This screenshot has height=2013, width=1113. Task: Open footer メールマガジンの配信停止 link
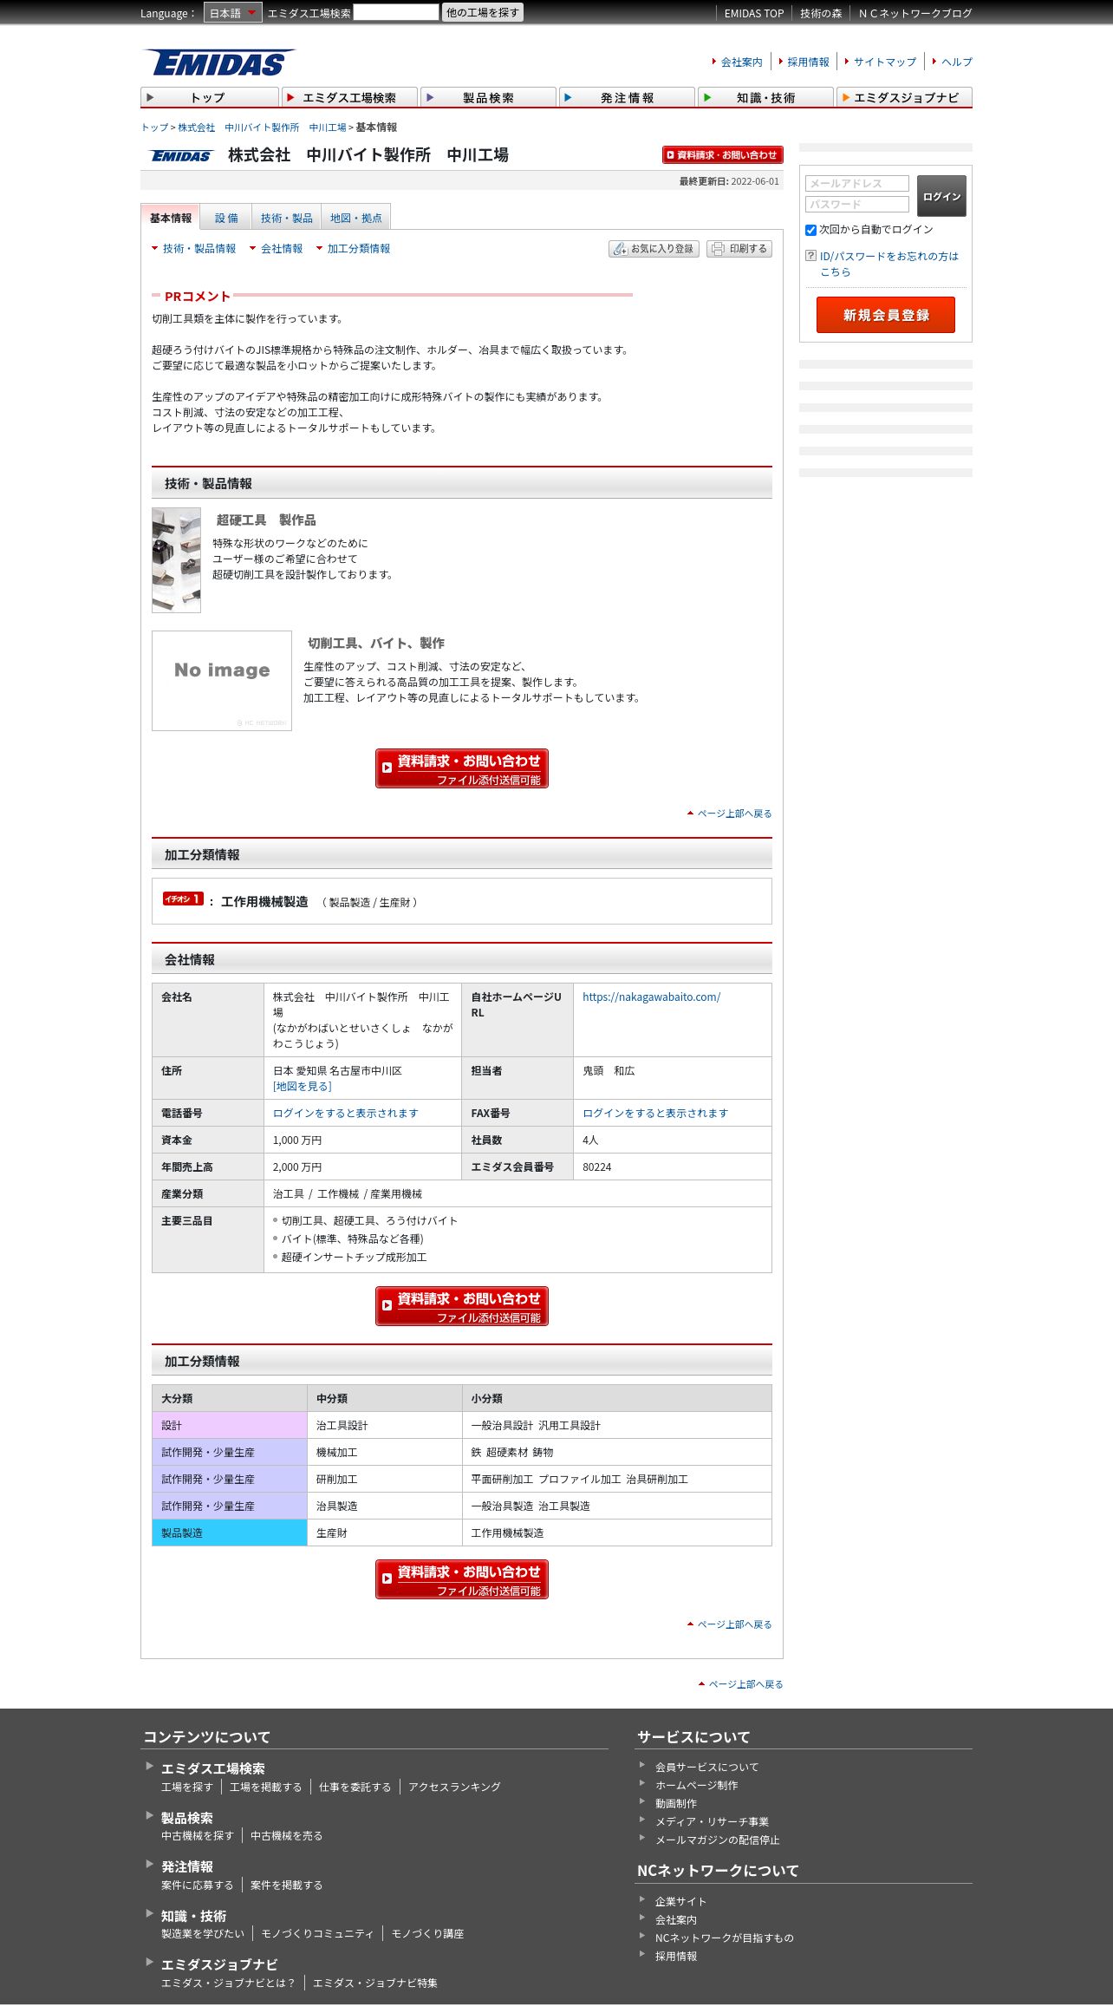pyautogui.click(x=717, y=1840)
